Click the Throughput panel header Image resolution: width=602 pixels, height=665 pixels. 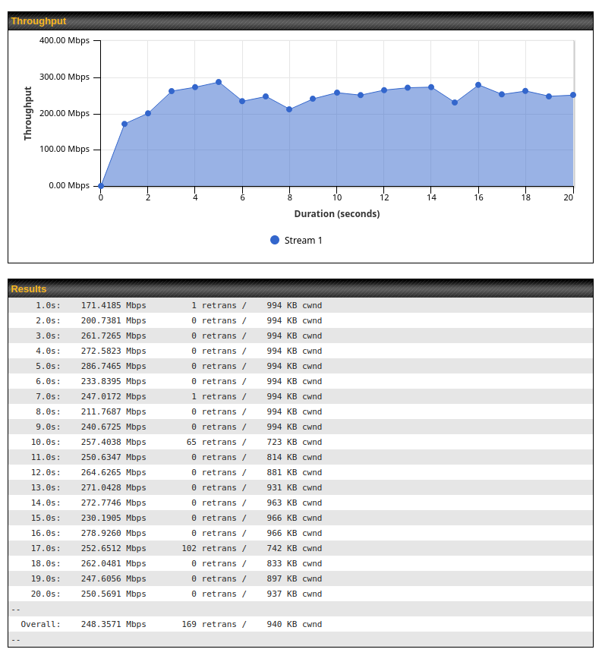(301, 21)
